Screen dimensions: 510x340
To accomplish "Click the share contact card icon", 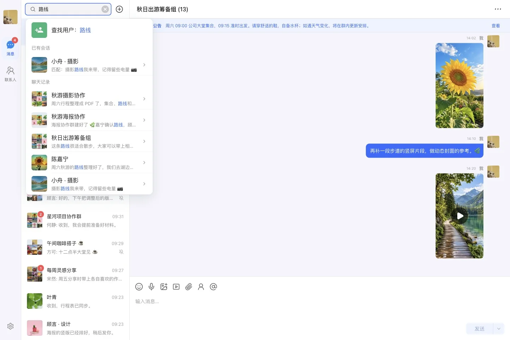I will (x=201, y=287).
